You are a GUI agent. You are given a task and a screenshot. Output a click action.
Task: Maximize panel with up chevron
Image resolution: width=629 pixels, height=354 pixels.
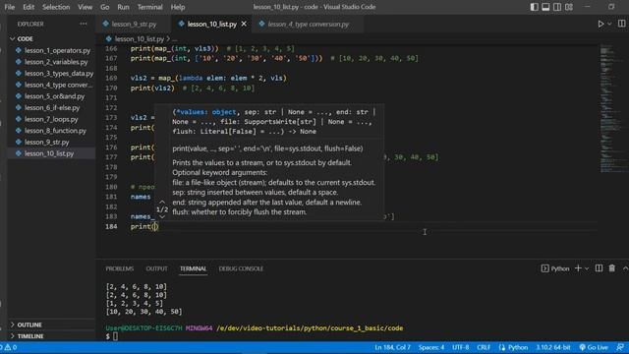[x=625, y=268]
